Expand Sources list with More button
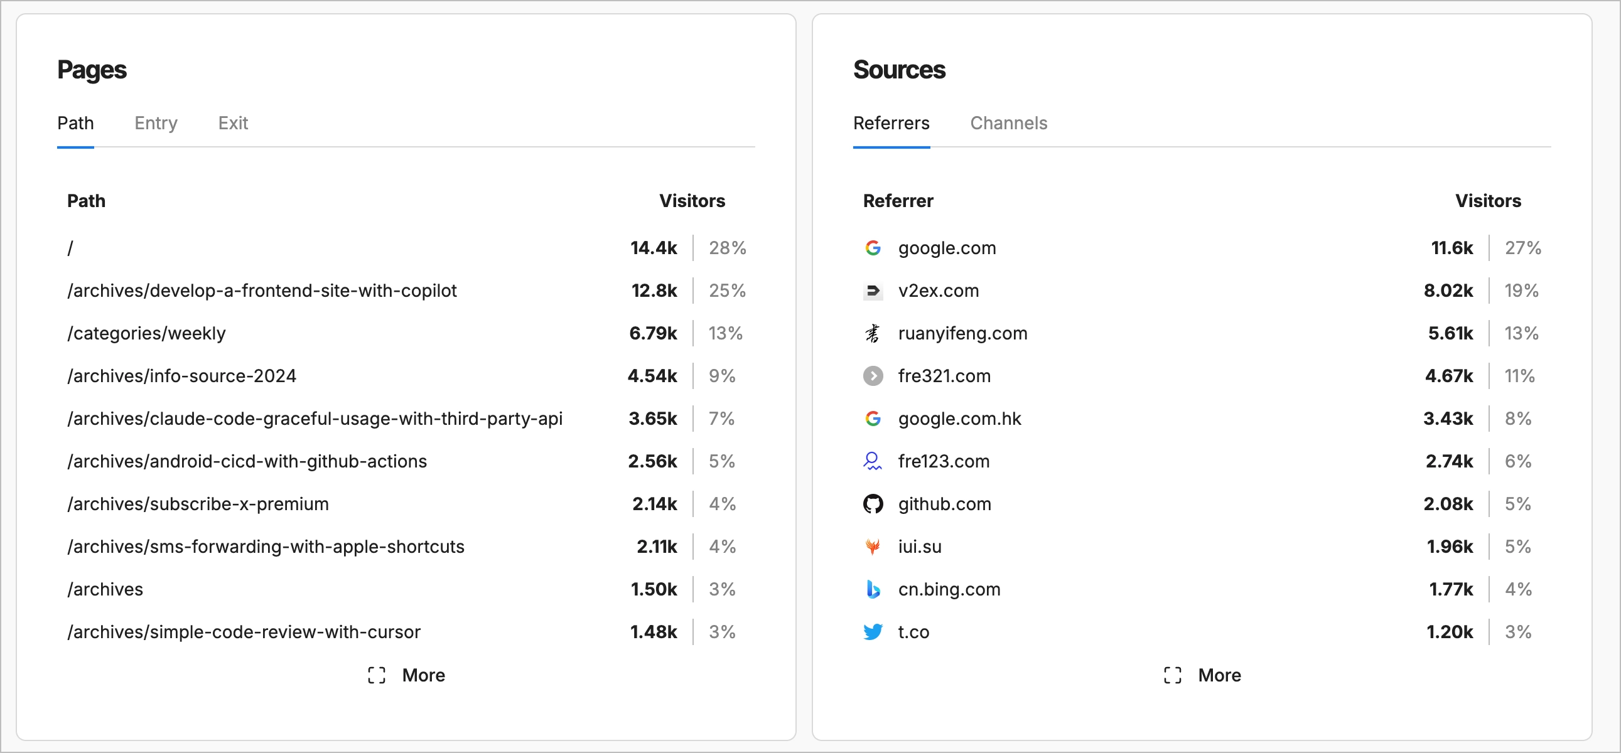The height and width of the screenshot is (753, 1621). pyautogui.click(x=1202, y=675)
